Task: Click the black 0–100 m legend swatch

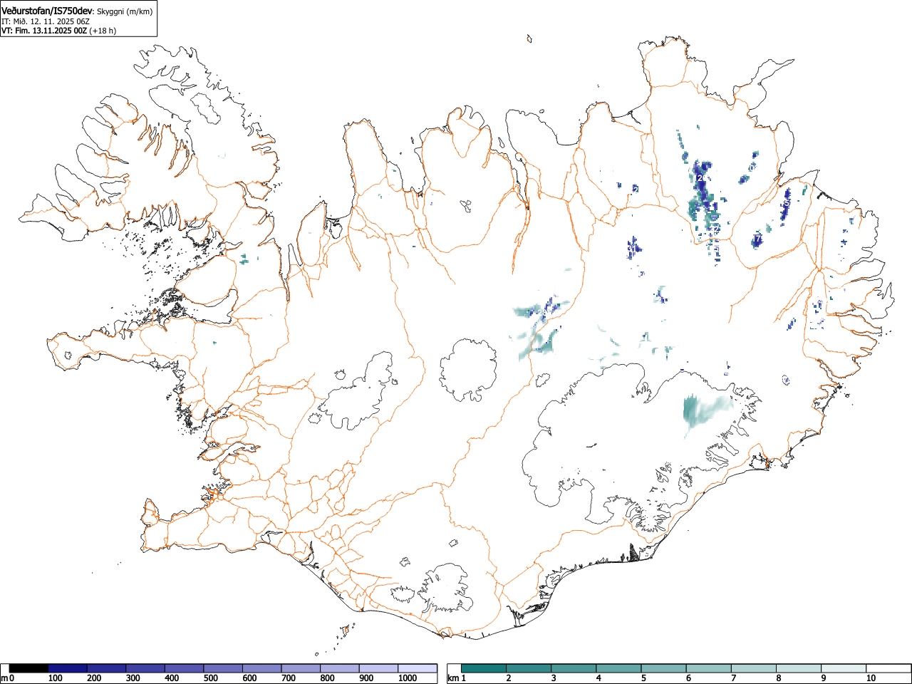Action: tap(28, 668)
